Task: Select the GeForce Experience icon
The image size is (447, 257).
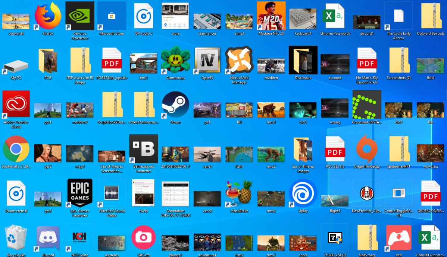Action: pyautogui.click(x=79, y=16)
